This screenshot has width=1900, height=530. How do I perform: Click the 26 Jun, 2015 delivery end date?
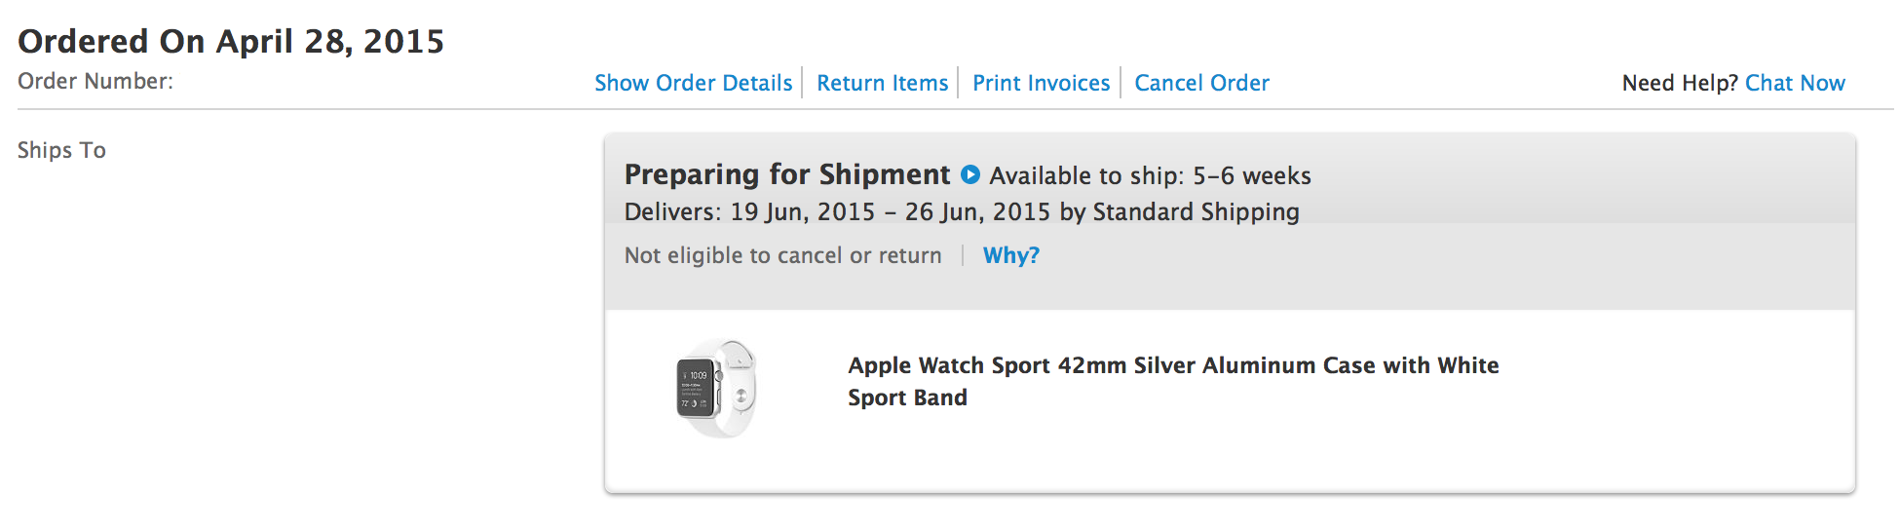click(976, 211)
